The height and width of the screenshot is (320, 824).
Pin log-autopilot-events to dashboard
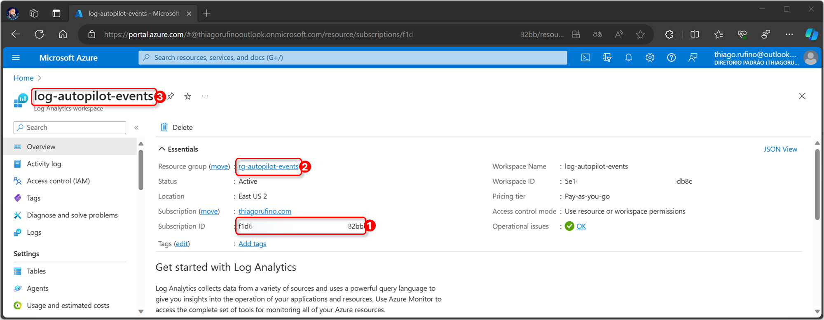tap(171, 96)
